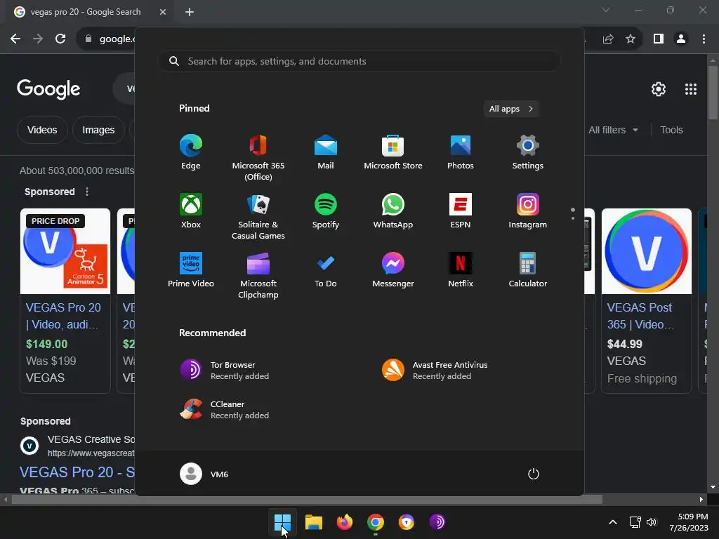Reload the Google search page
This screenshot has height=539, width=719.
coord(60,39)
